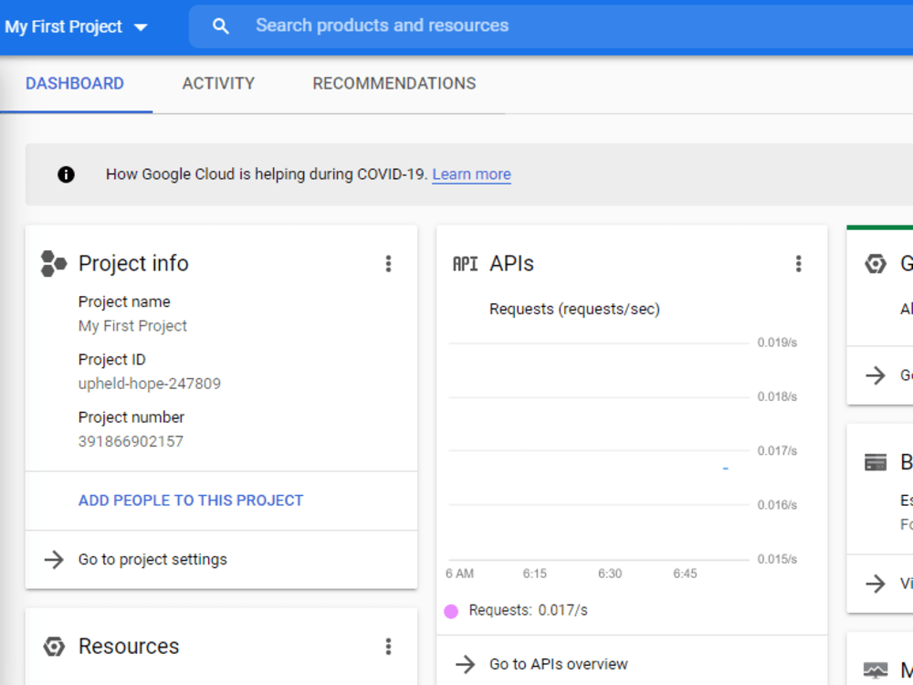Click the COVID-19 info icon

65,174
